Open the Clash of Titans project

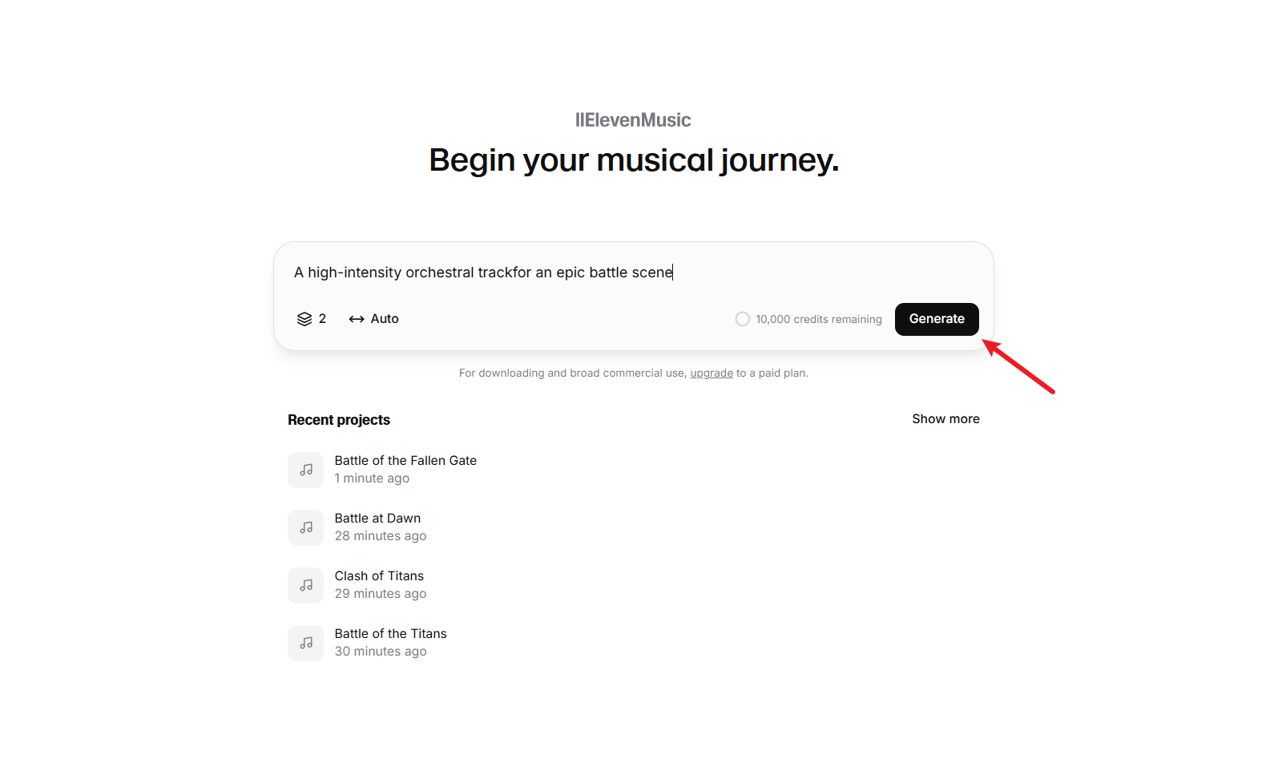(x=379, y=575)
